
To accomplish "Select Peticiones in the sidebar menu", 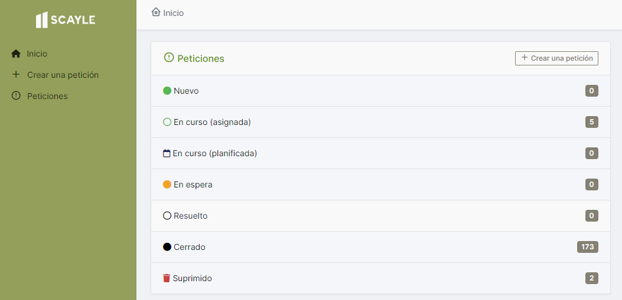I will (47, 96).
